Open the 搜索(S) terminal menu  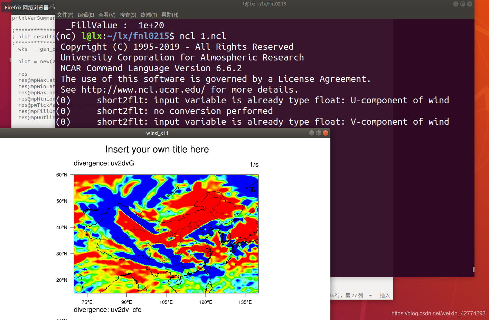[128, 15]
